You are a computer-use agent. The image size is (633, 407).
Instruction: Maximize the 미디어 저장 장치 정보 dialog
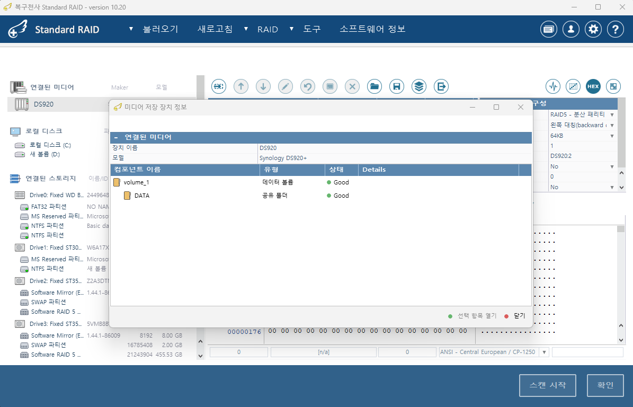[496, 107]
